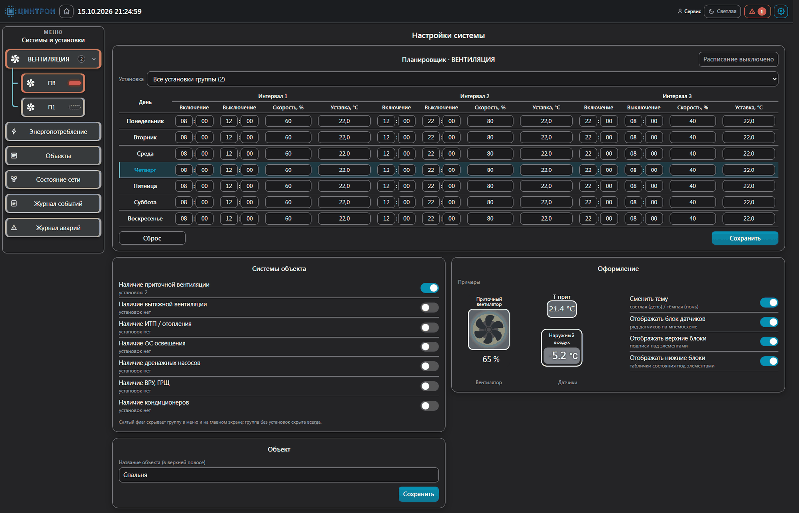Click the network icon for Состояние сети

click(x=14, y=179)
